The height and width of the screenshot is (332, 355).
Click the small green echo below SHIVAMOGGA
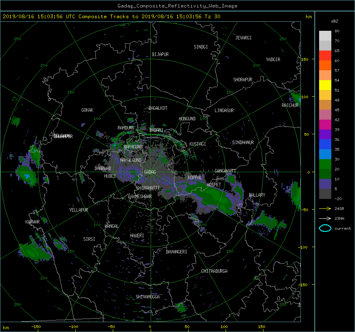181,308
